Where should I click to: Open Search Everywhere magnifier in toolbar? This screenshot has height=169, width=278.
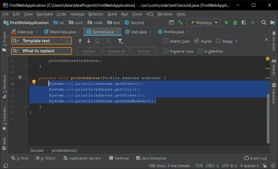click(264, 23)
